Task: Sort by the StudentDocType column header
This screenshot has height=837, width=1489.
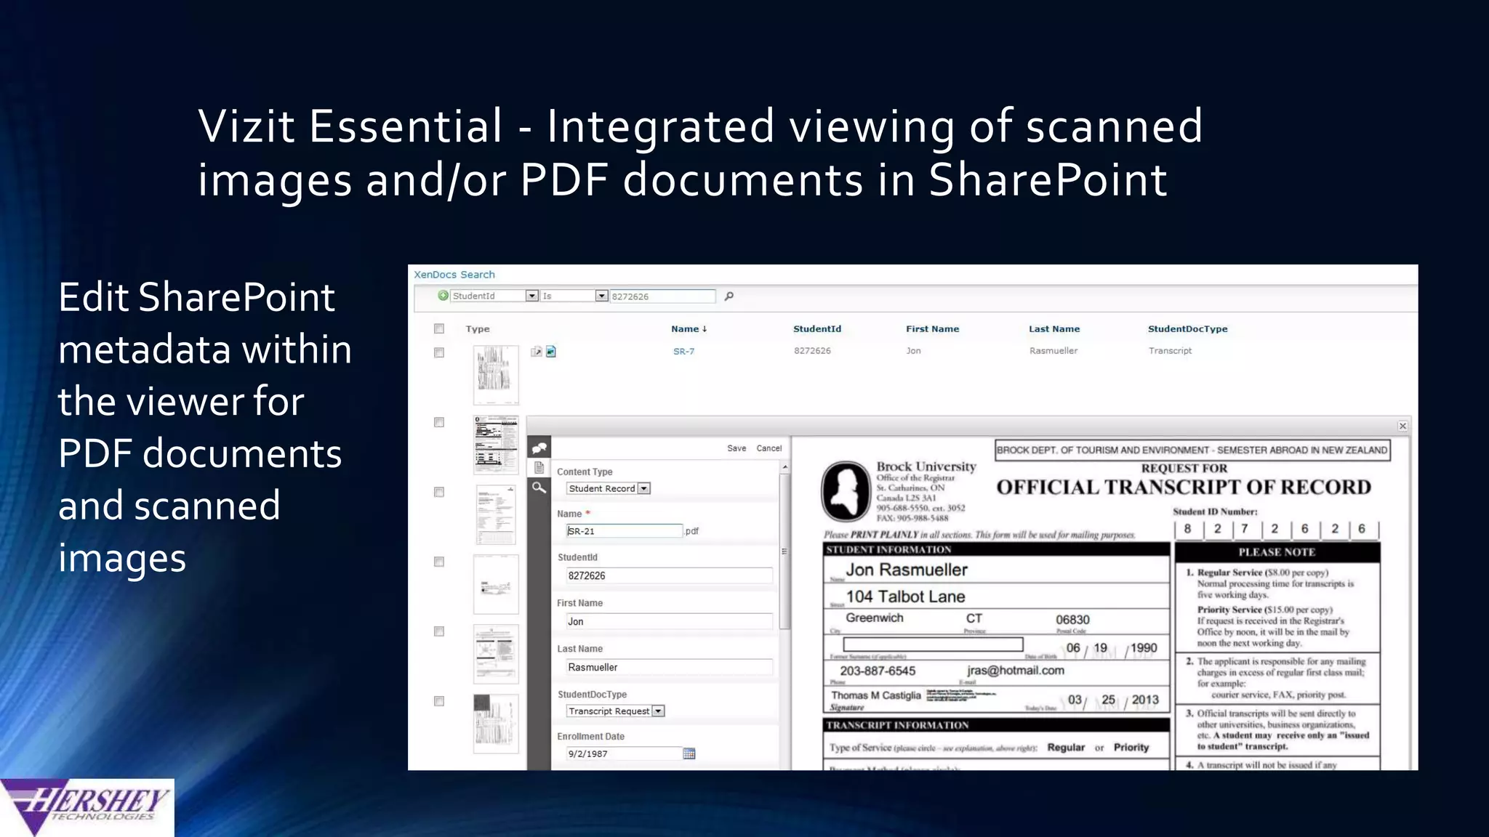Action: click(1187, 329)
